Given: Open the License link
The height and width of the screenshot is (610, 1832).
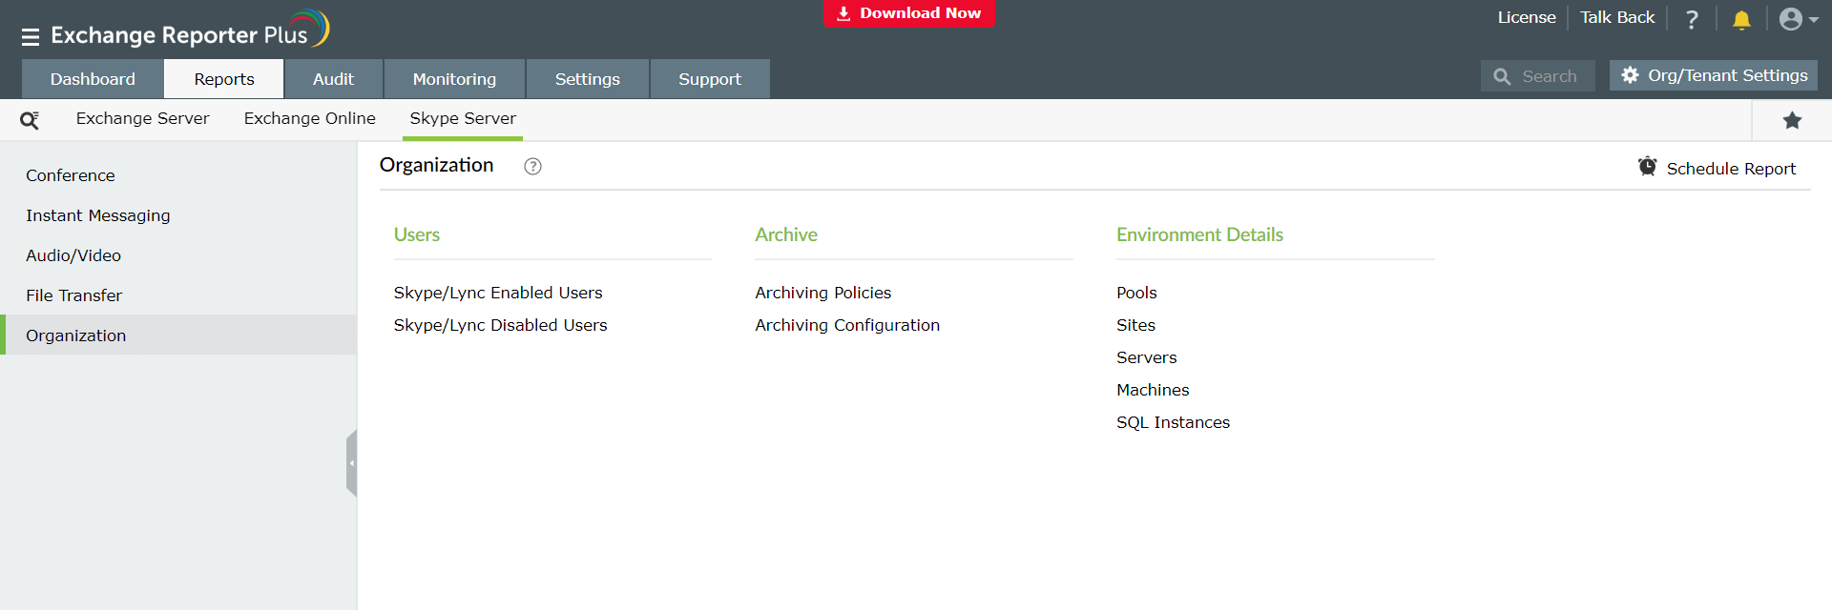Looking at the screenshot, I should [x=1526, y=17].
